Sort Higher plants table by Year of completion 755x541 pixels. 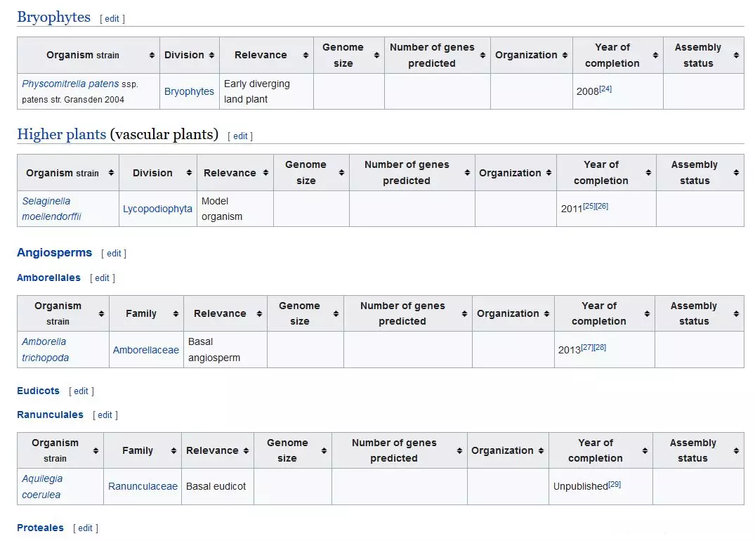click(x=648, y=173)
